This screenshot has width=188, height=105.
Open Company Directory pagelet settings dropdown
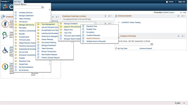(183, 36)
